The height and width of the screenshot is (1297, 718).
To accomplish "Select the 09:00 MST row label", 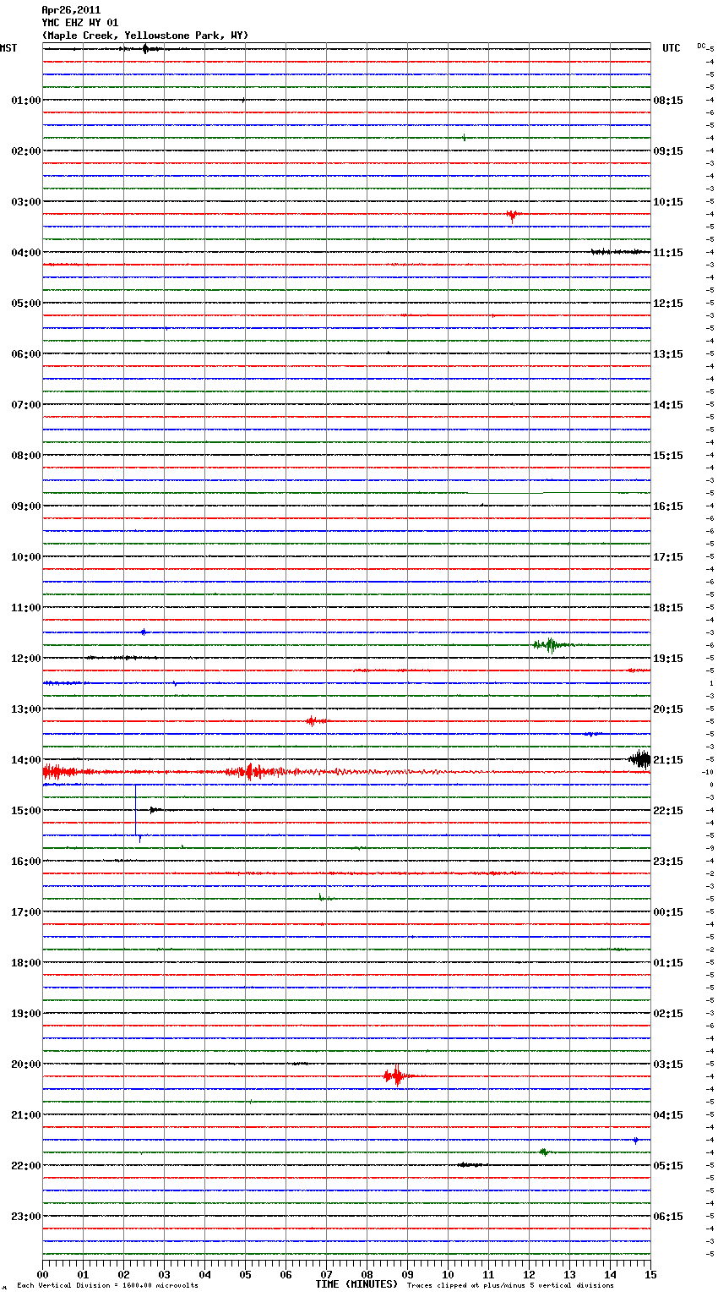I will click(x=26, y=506).
